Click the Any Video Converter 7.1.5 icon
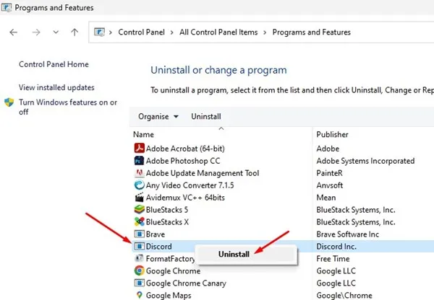The width and height of the screenshot is (434, 300). [x=139, y=185]
